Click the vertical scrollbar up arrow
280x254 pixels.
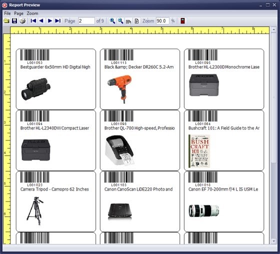pyautogui.click(x=274, y=29)
